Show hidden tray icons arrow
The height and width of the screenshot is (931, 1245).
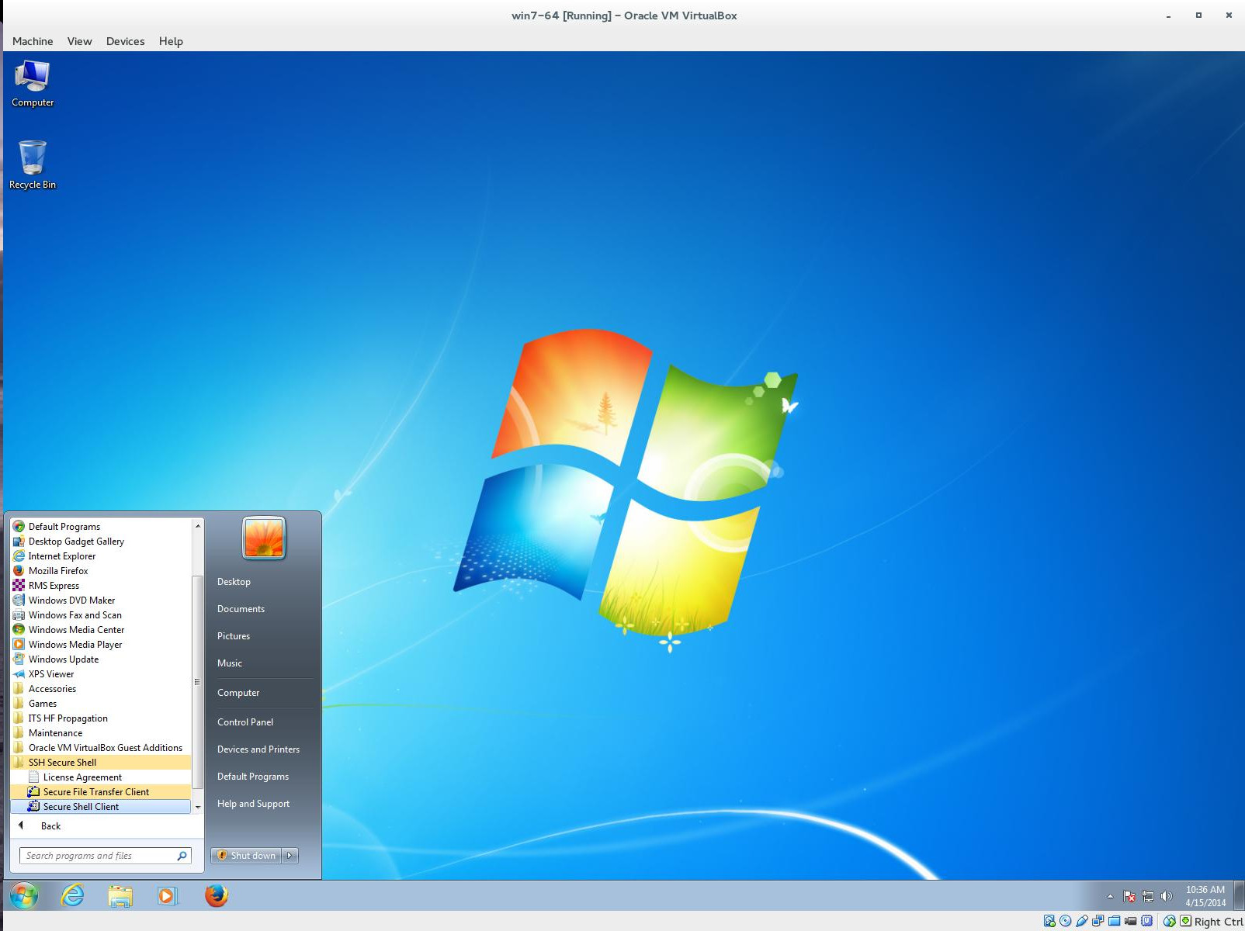(x=1110, y=896)
